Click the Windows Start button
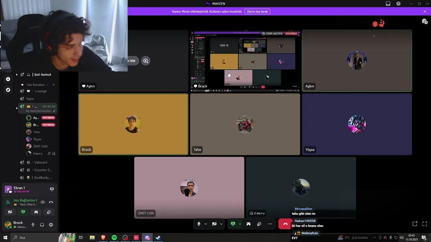Screen dimensions: 431x242 coord(5,238)
